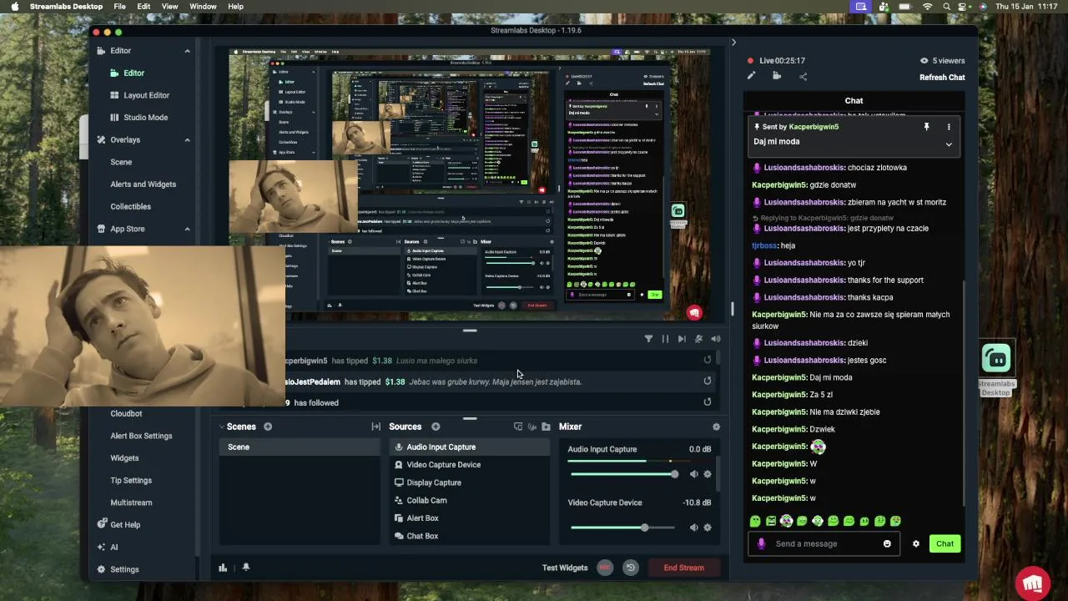This screenshot has height=601, width=1068.
Task: Open emoji picker in chat input
Action: pyautogui.click(x=887, y=544)
